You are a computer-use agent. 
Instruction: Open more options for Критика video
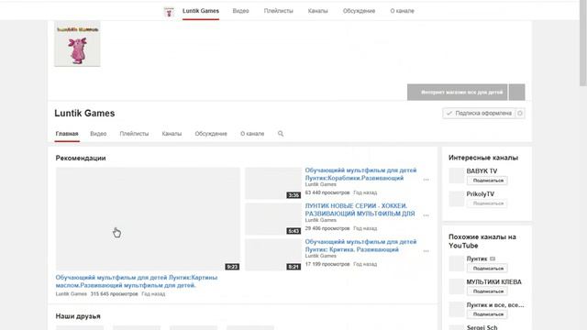[426, 251]
